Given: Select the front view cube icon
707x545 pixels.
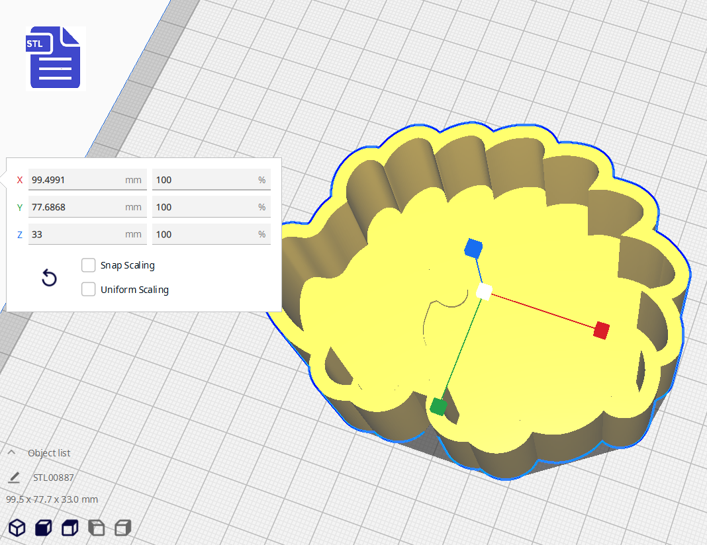Looking at the screenshot, I should (43, 527).
